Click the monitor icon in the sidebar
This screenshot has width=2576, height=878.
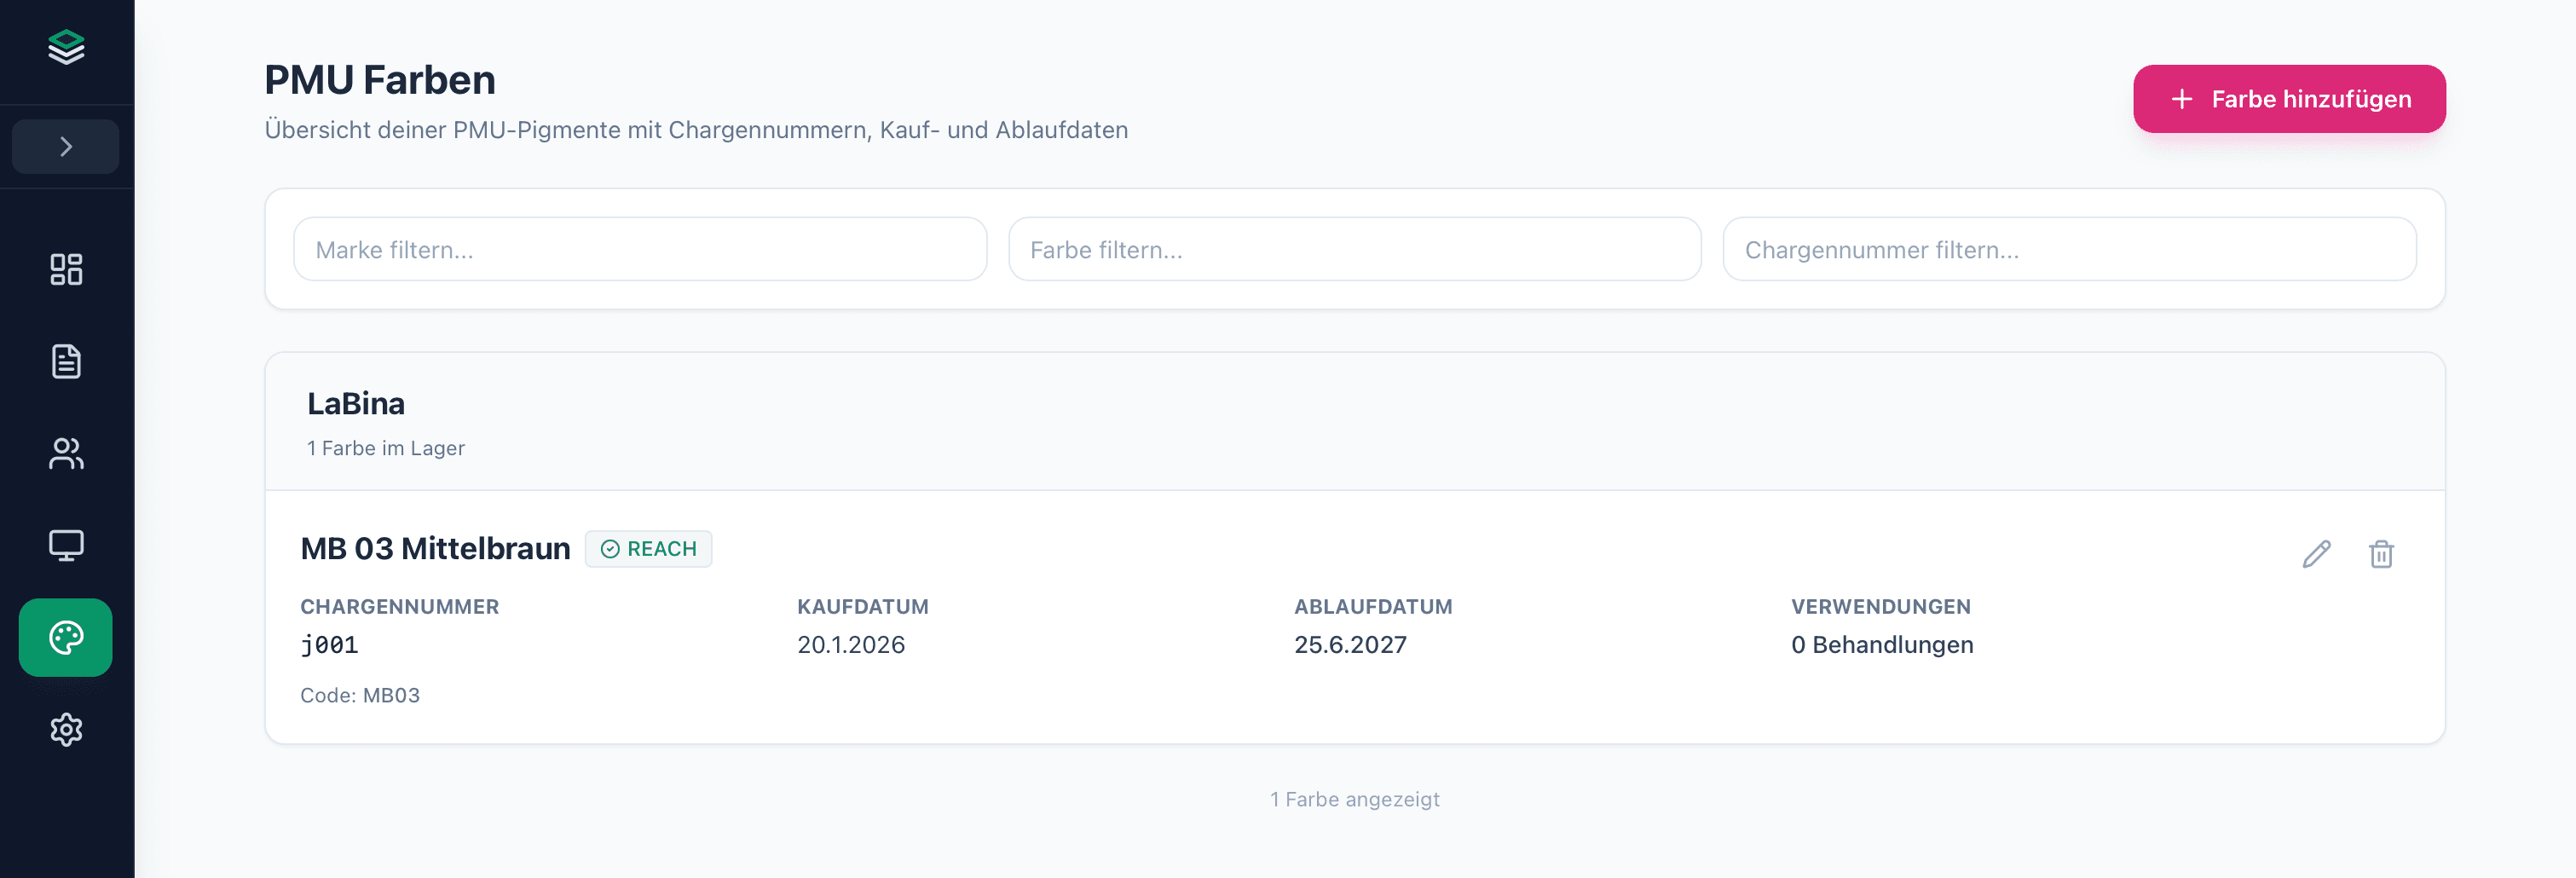point(65,545)
